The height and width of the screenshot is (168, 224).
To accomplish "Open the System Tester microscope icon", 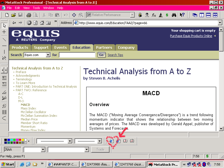I will [x=160, y=15].
